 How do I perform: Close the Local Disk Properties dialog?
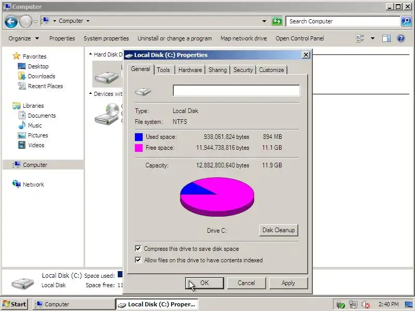click(306, 55)
